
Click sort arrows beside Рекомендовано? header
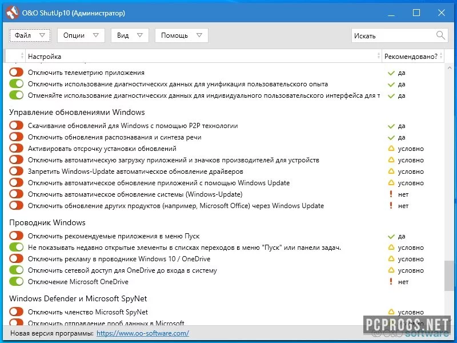[x=441, y=55]
